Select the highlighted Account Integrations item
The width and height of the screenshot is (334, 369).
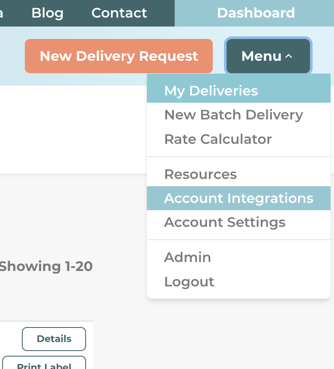[239, 198]
